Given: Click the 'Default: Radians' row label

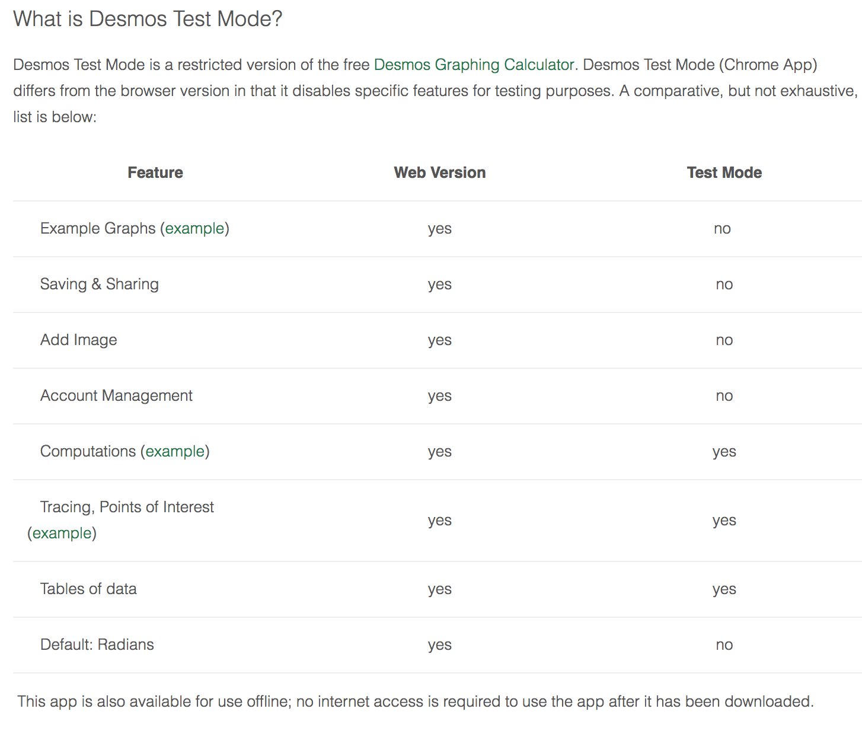Looking at the screenshot, I should click(x=97, y=644).
